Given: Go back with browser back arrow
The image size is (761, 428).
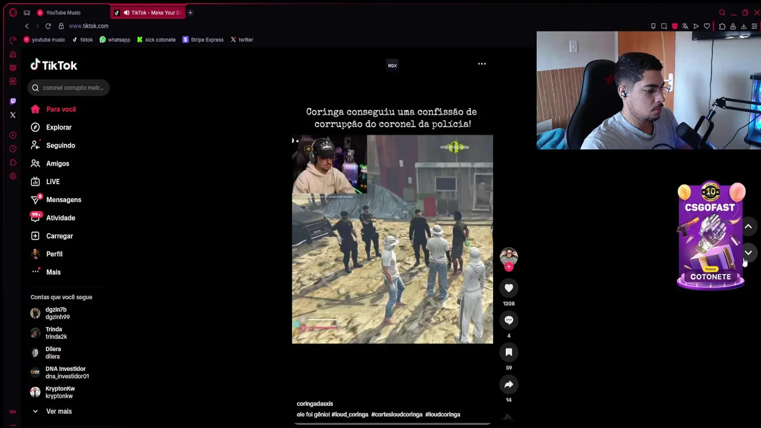Looking at the screenshot, I should tap(27, 26).
